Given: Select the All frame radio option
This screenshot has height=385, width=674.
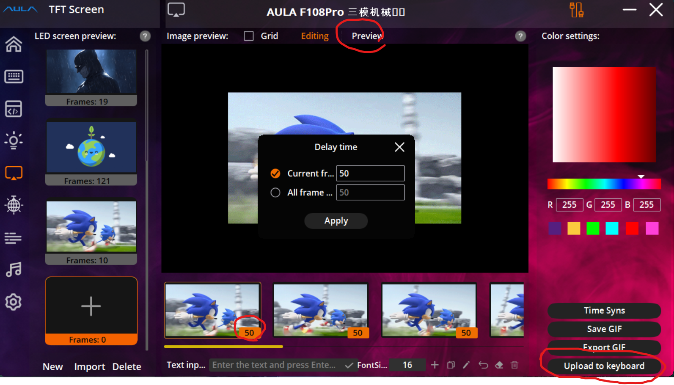Looking at the screenshot, I should tap(275, 192).
